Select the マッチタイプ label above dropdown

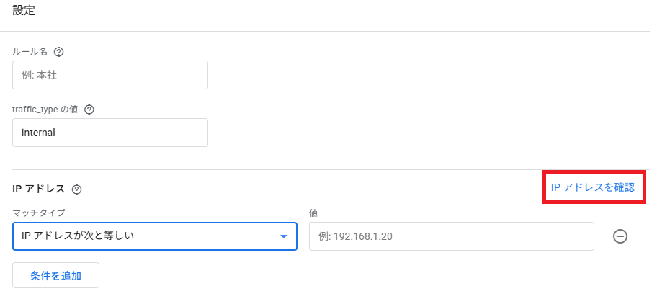click(x=39, y=213)
